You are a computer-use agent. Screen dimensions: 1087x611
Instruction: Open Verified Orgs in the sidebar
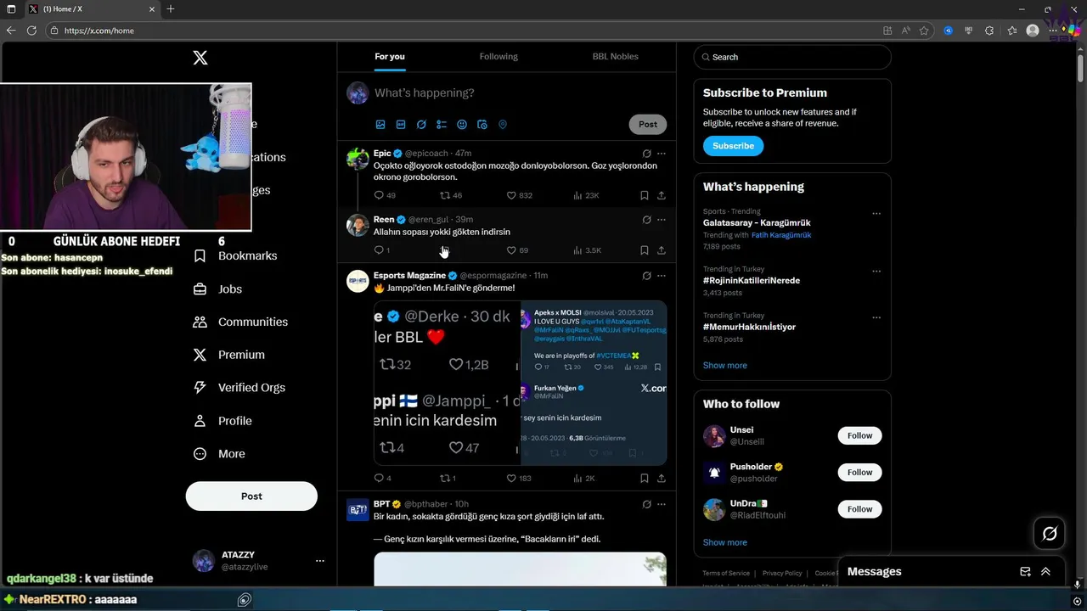click(239, 388)
